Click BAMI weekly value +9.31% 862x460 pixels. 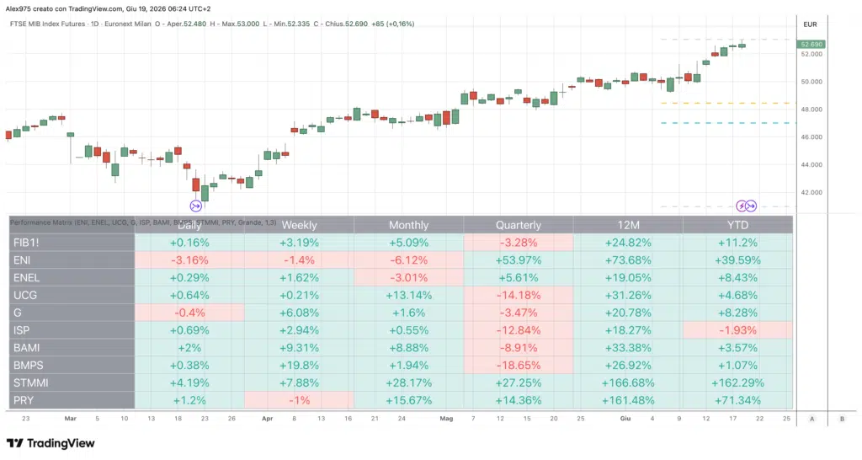point(299,348)
